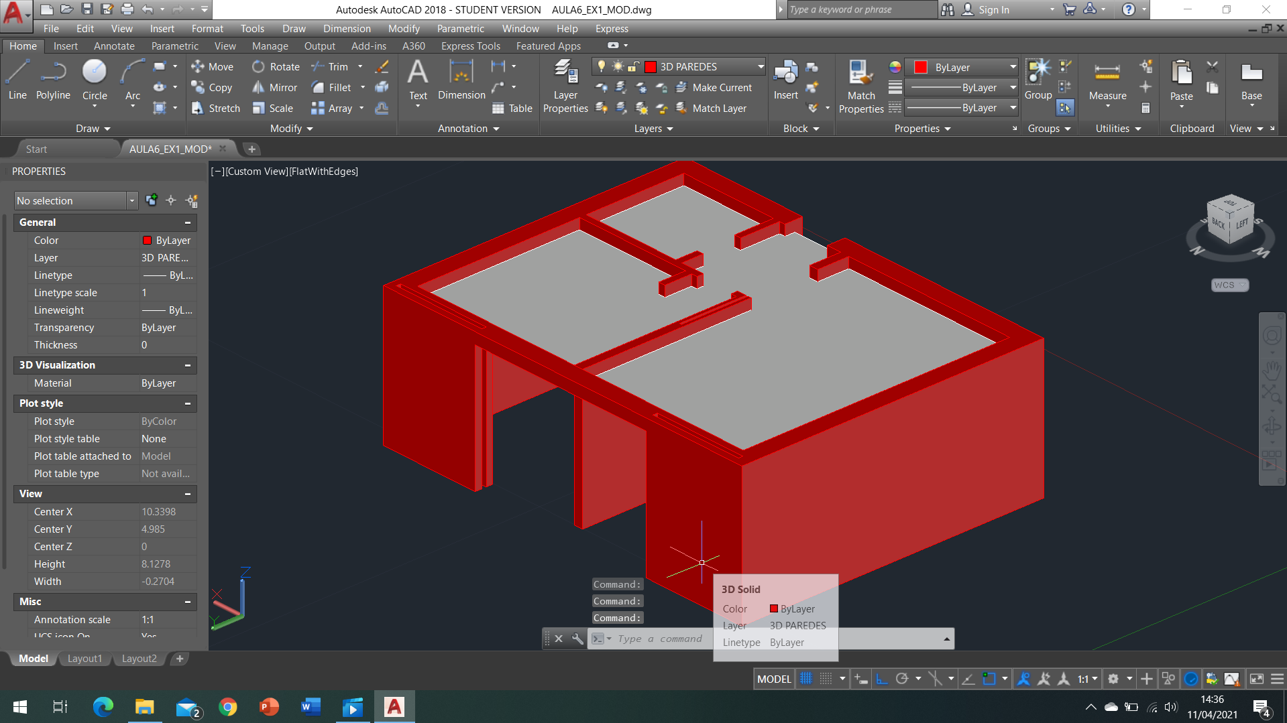Screen dimensions: 1287x723
Task: Open the Annotate ribbon tab
Action: [114, 46]
